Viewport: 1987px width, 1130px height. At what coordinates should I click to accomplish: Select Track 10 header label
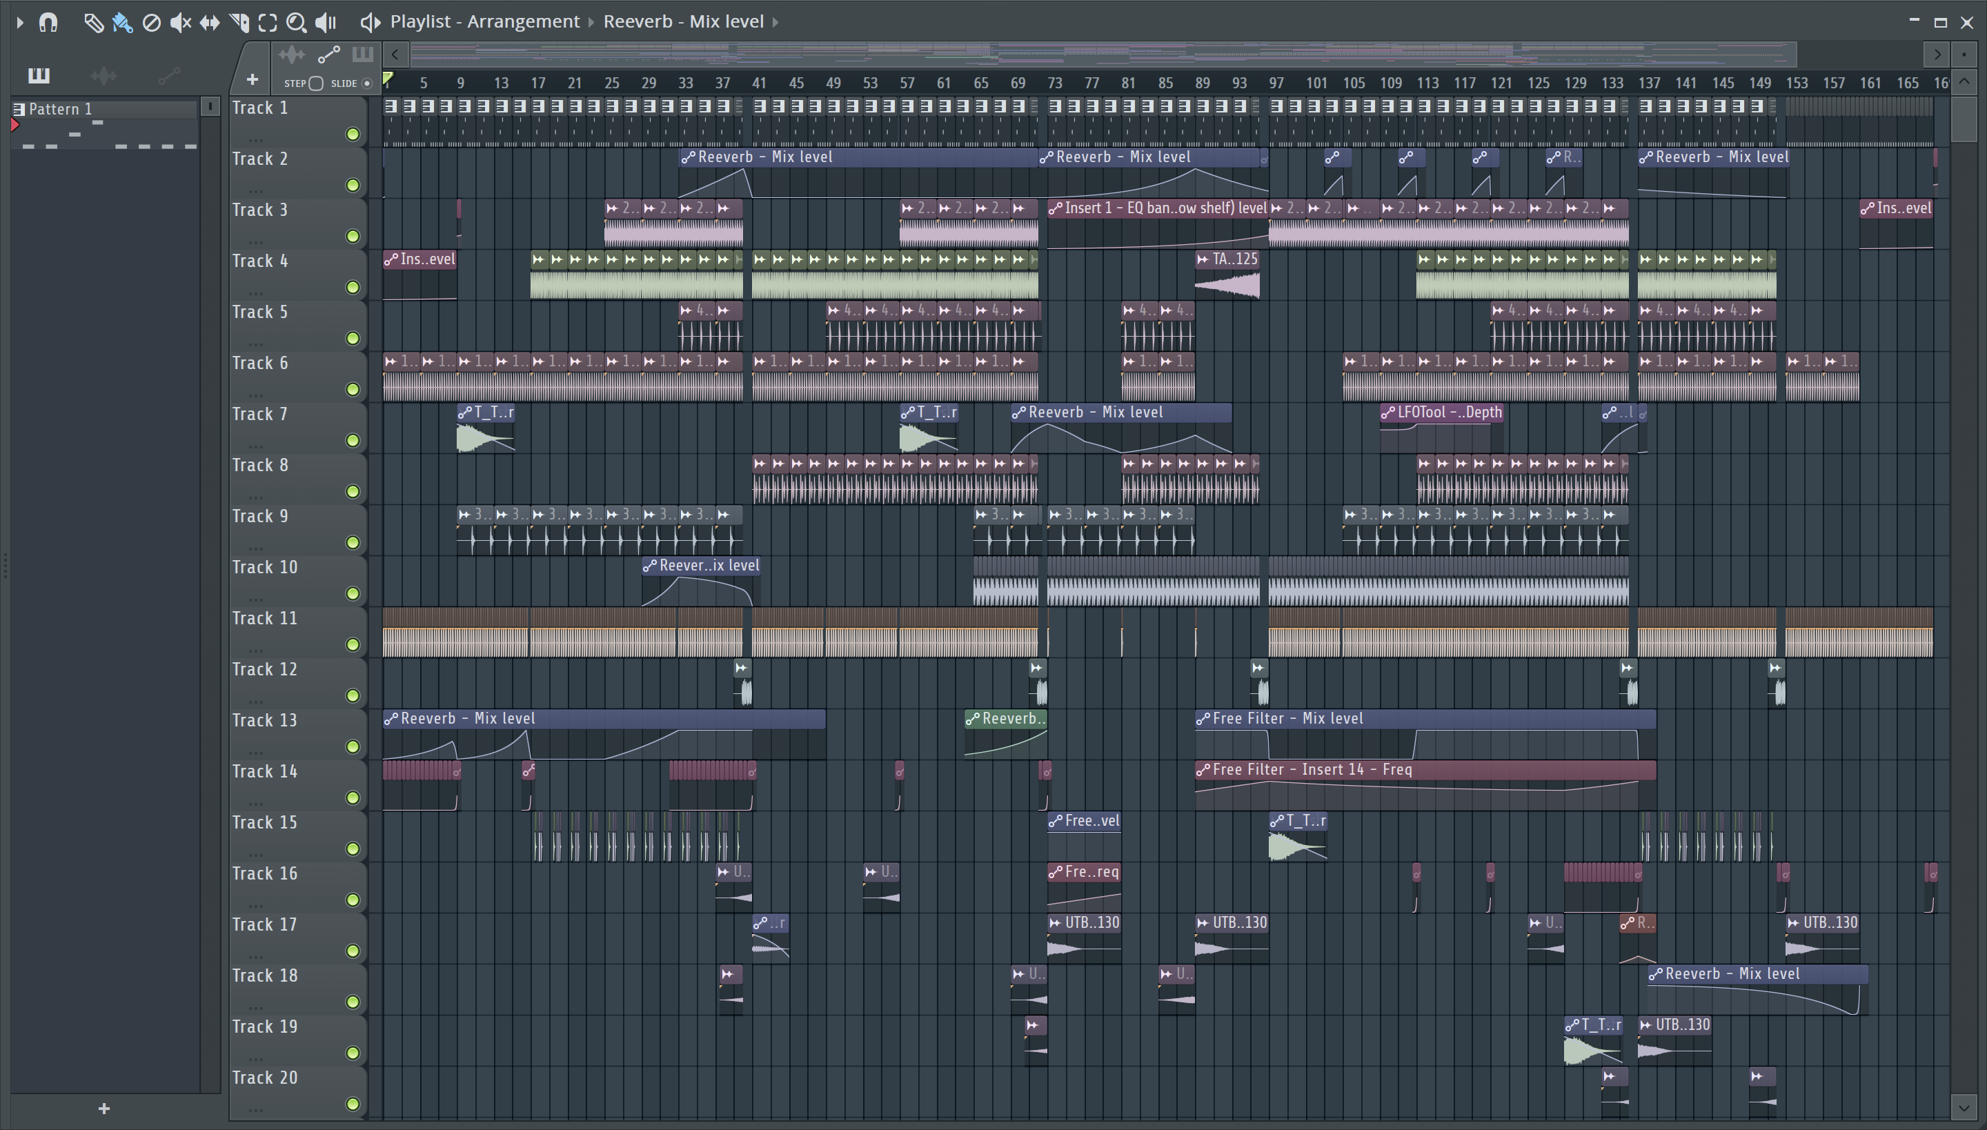[x=265, y=567]
